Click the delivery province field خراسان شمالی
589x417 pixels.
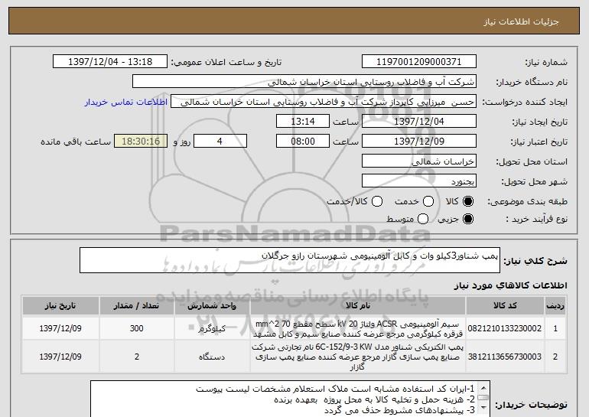coord(419,161)
